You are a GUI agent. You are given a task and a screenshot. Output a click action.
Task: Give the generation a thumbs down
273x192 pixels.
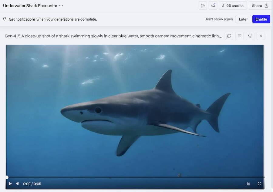pyautogui.click(x=250, y=36)
